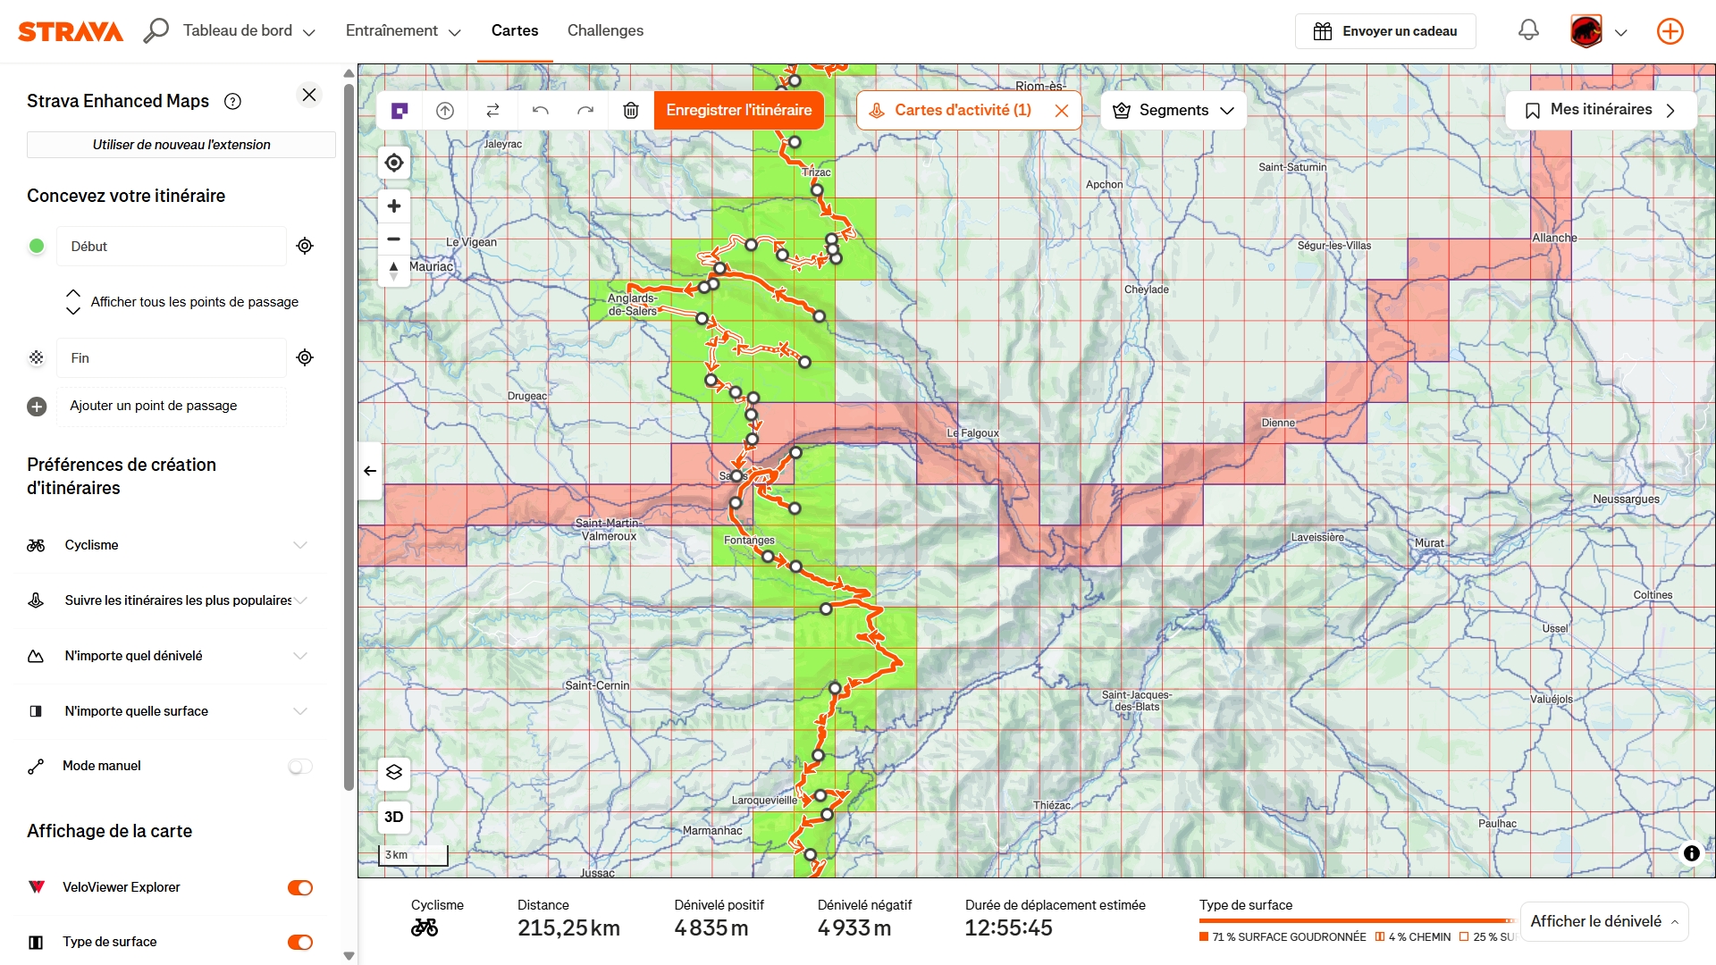Open the Challenges tab

tap(605, 31)
